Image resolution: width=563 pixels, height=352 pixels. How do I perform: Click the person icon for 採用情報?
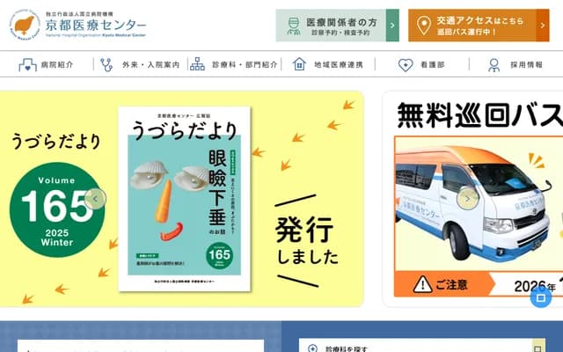click(494, 65)
